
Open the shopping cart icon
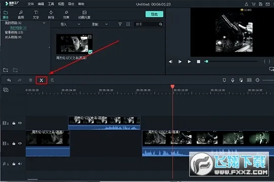pyautogui.click(x=253, y=4)
